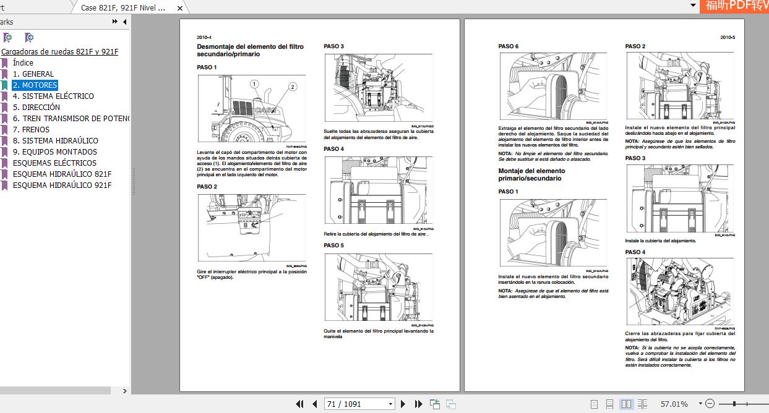Select the 8. SISTEMA HIDRAÚLICO bookmark

(55, 141)
